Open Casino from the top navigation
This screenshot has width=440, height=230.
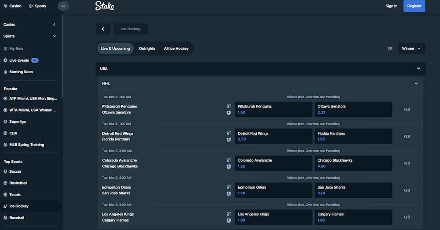(12, 6)
